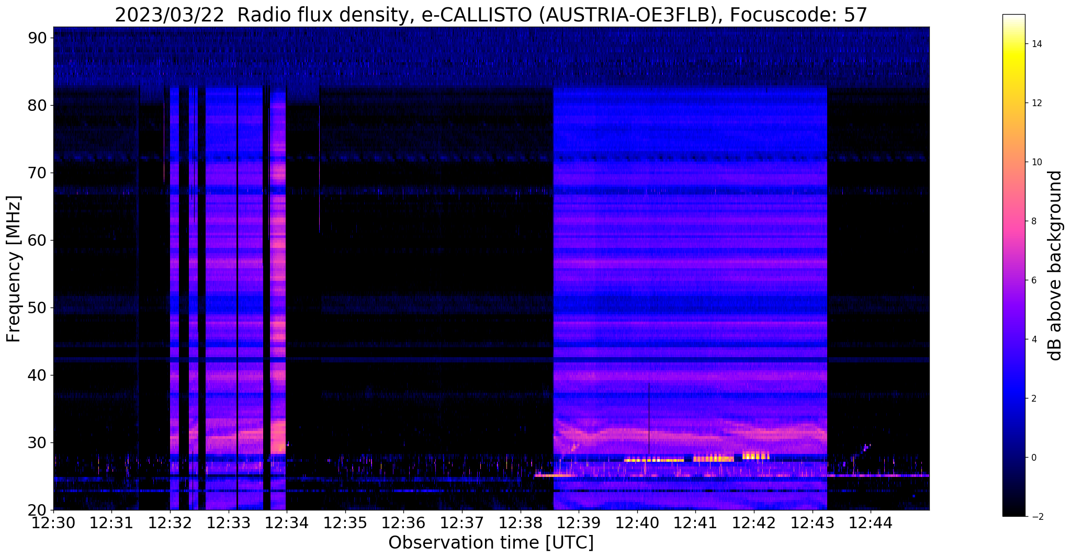
Task: Click the bright yellow burst near 12:42
Action: pos(756,455)
